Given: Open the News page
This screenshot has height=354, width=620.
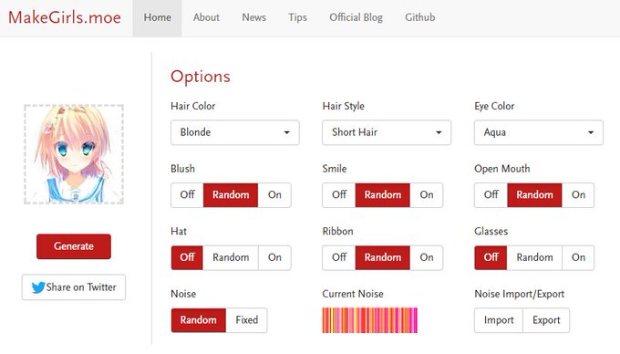Looking at the screenshot, I should 253,18.
